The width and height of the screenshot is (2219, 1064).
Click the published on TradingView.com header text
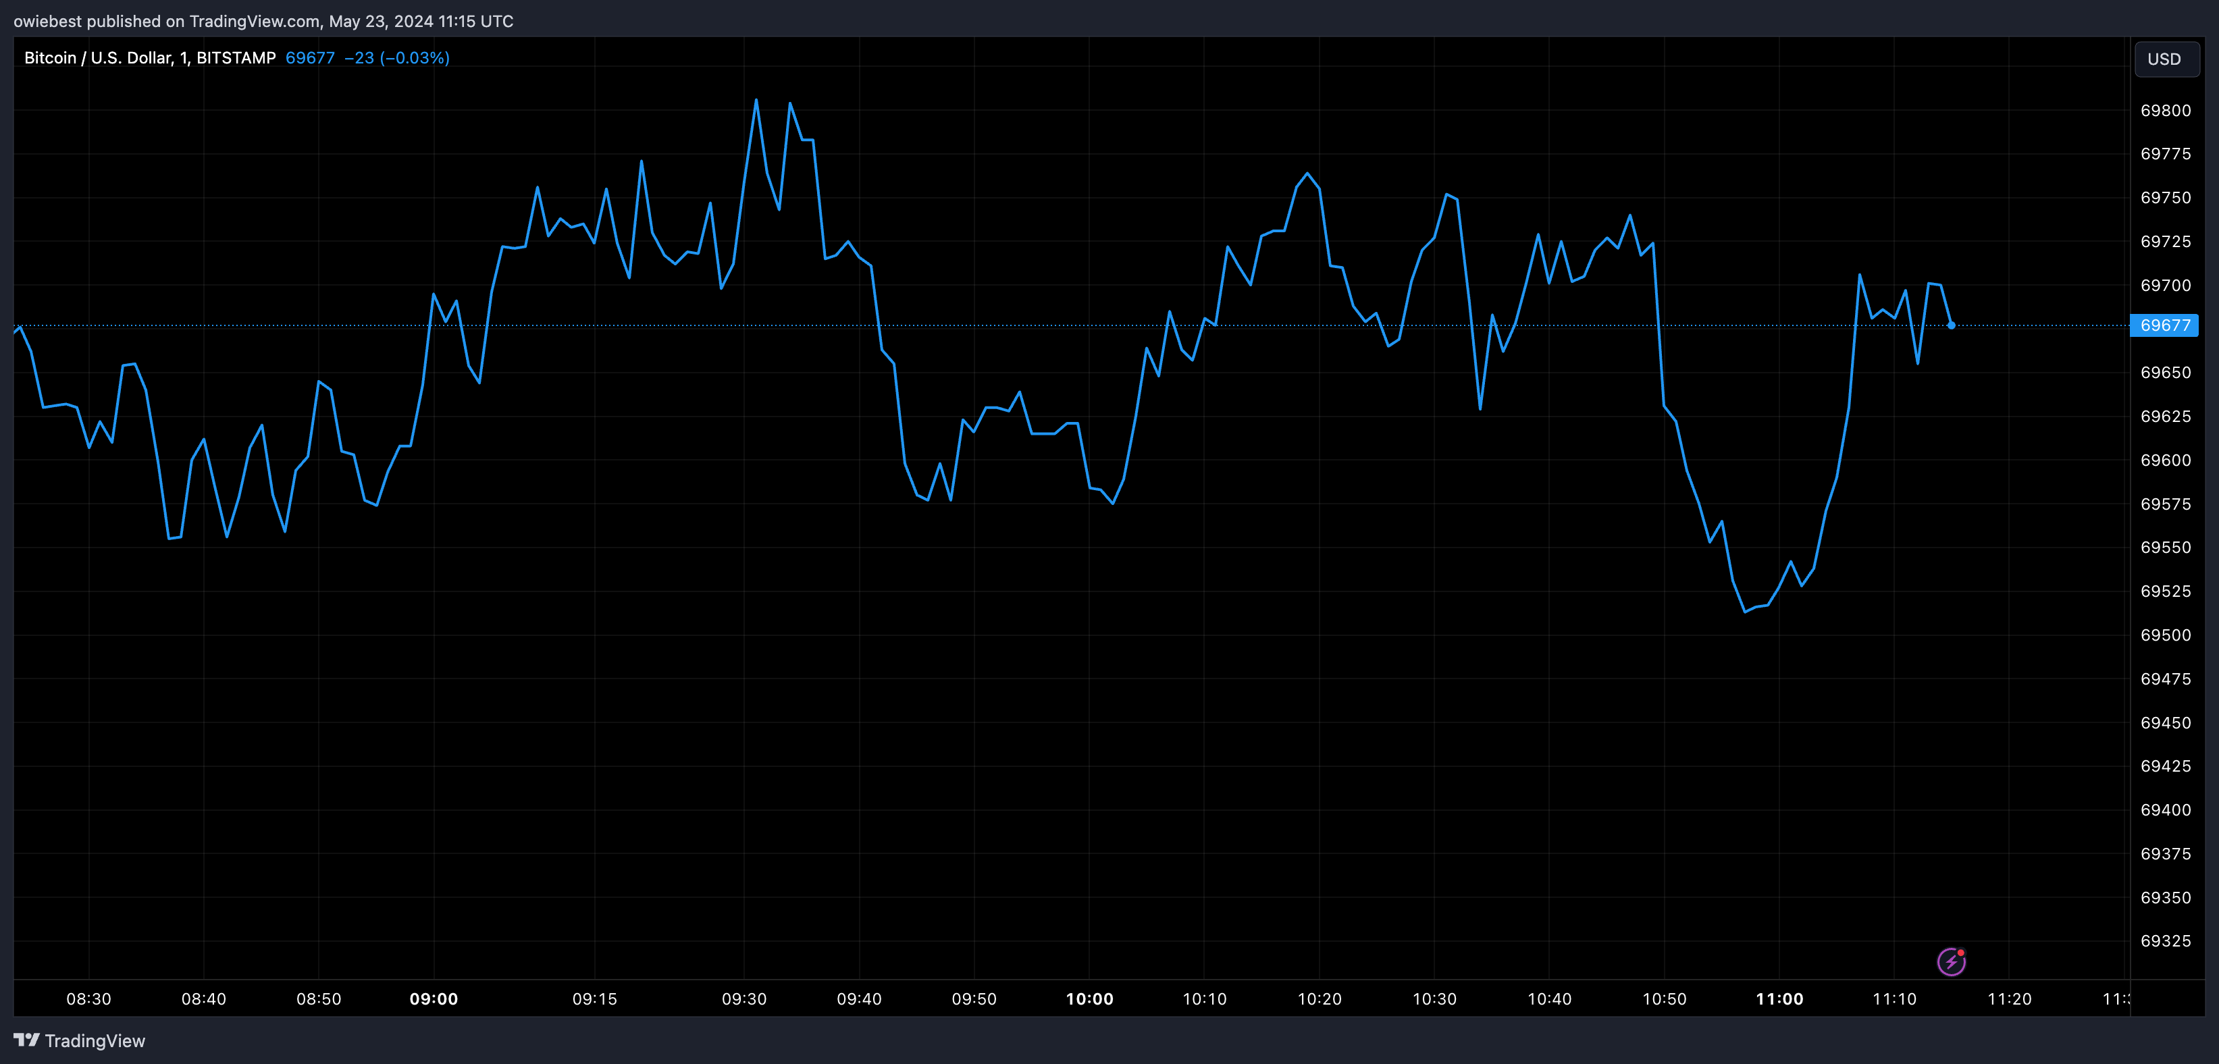point(263,22)
